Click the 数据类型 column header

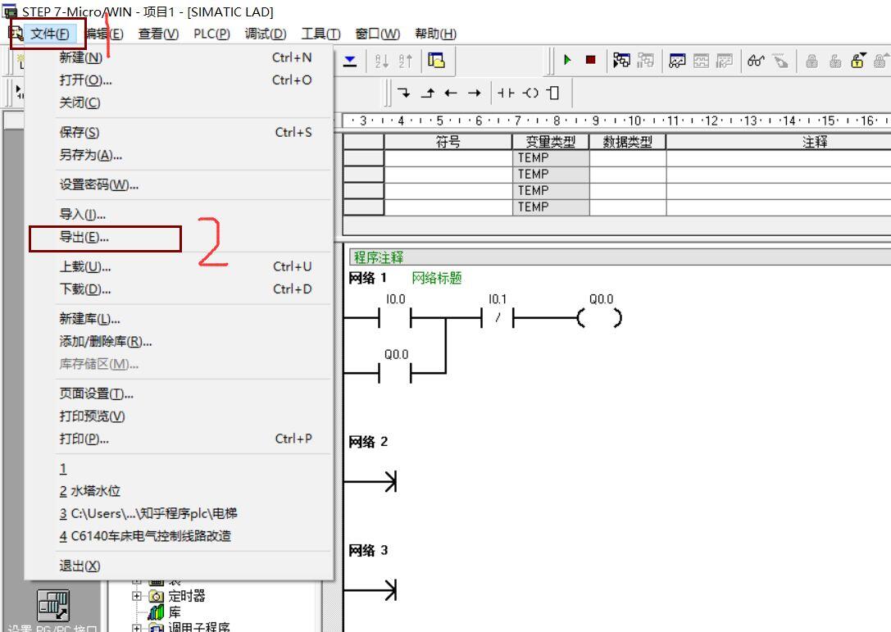pyautogui.click(x=627, y=142)
